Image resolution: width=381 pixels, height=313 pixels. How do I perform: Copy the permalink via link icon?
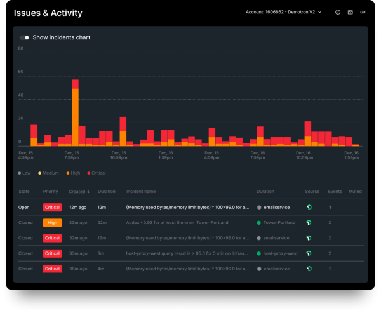click(363, 12)
